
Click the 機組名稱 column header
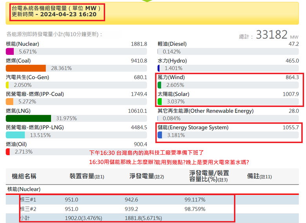[x=24, y=176]
